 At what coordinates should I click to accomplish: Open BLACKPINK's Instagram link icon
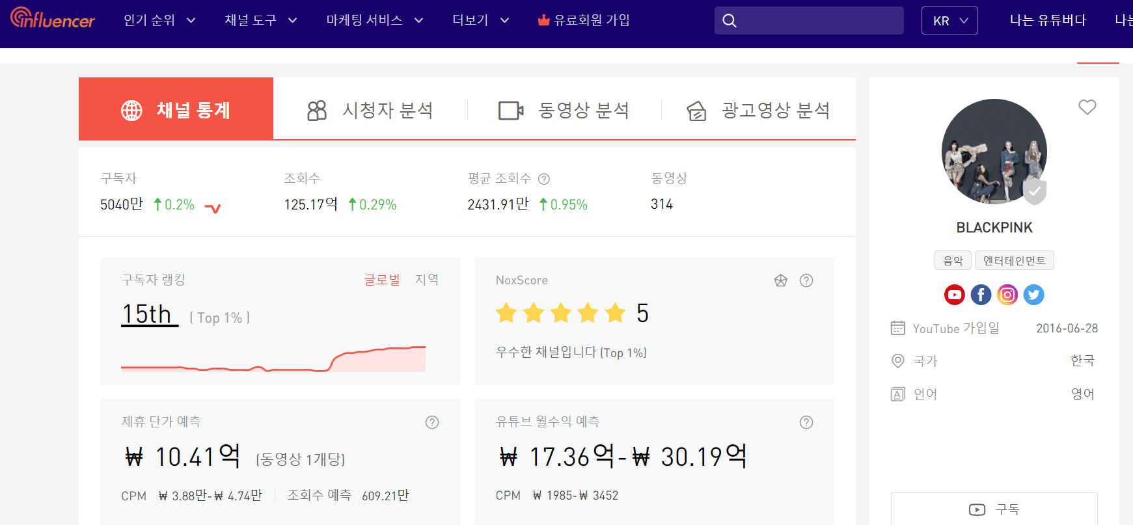click(1007, 295)
